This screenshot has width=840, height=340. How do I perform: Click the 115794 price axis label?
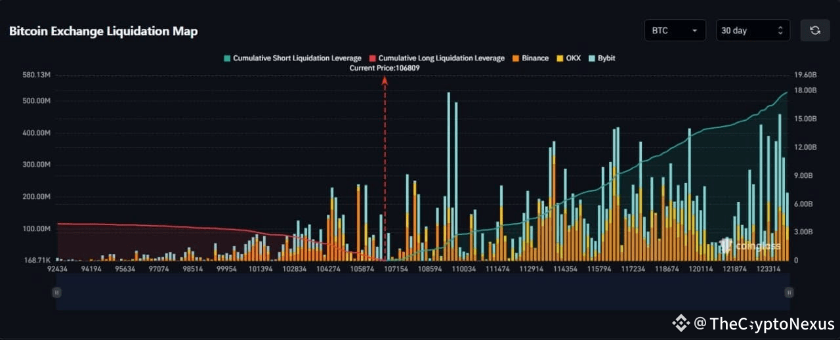[599, 269]
